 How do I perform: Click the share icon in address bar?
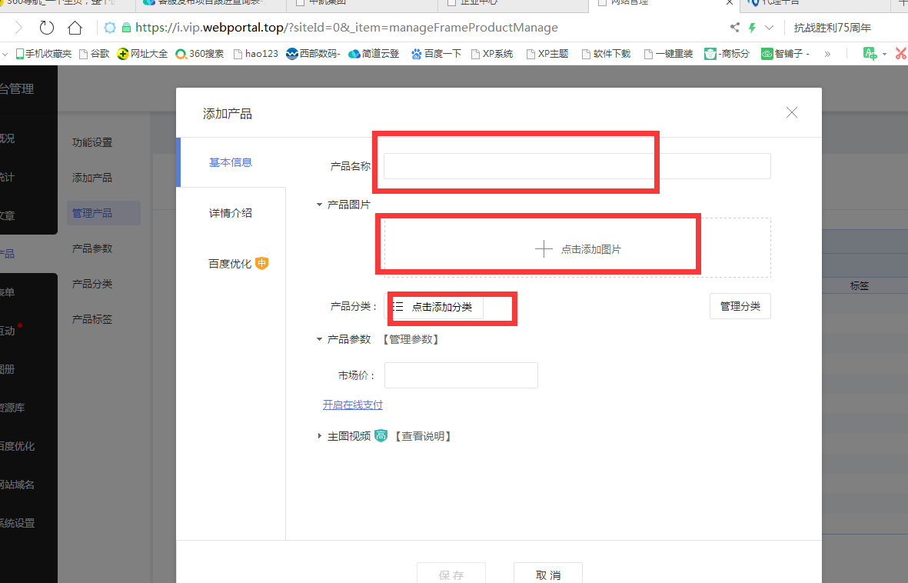tap(735, 28)
